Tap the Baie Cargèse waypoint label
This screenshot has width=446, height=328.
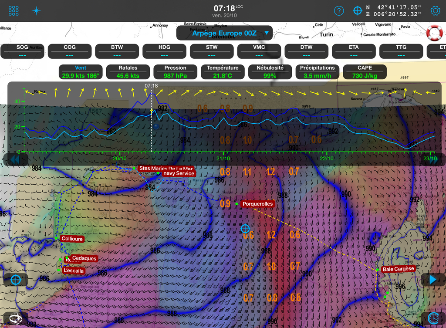pyautogui.click(x=398, y=269)
